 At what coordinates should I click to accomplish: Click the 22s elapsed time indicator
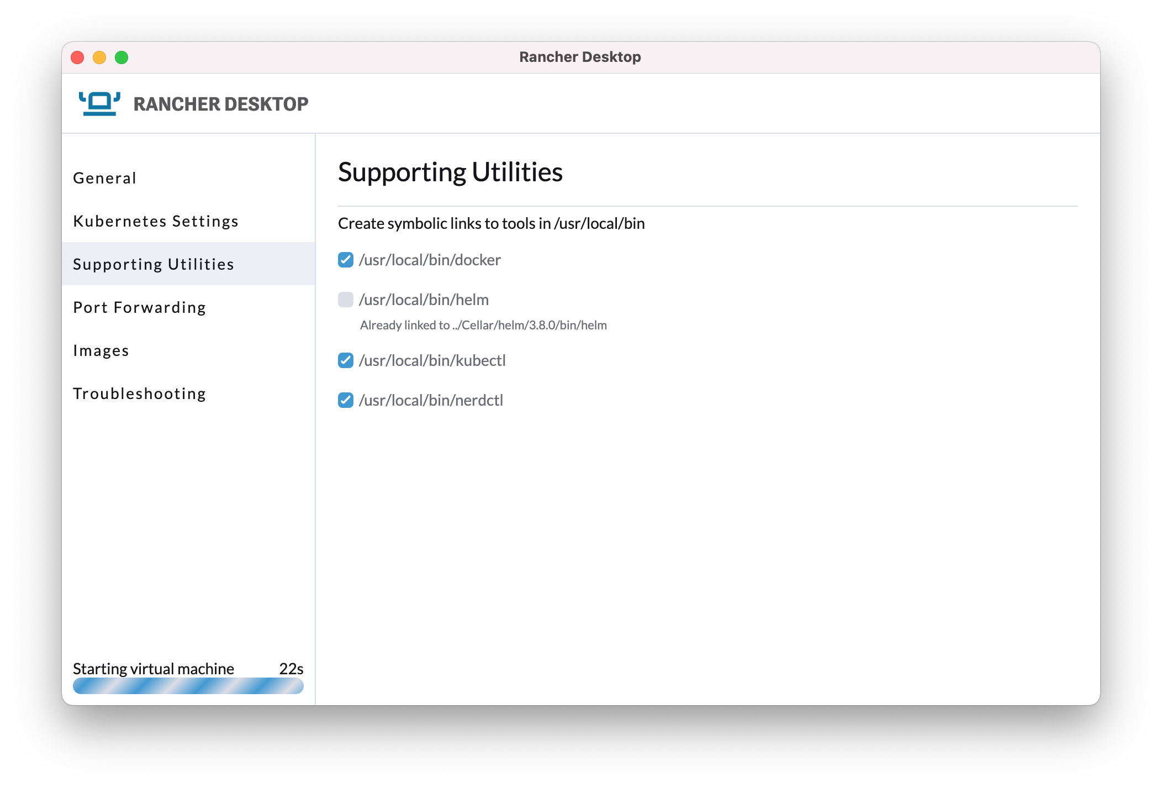[x=290, y=668]
